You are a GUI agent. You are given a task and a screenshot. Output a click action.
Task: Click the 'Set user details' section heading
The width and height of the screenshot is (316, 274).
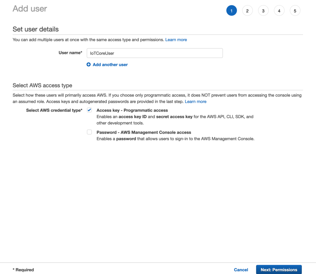[x=35, y=29]
